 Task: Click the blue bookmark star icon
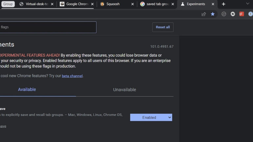tap(213, 14)
